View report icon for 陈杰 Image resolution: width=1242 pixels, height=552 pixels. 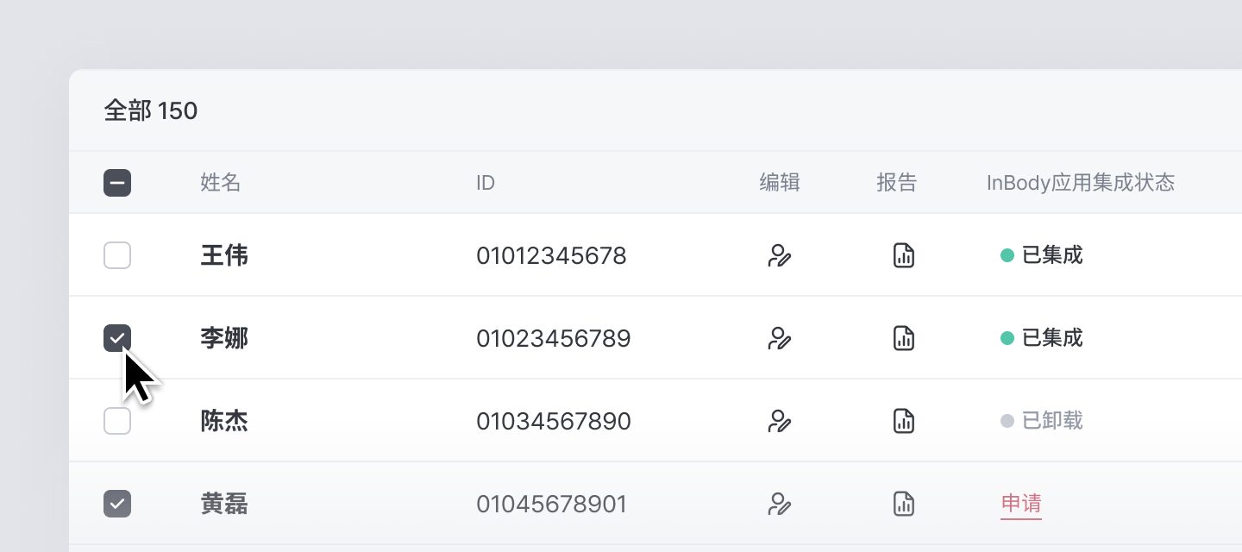[903, 421]
